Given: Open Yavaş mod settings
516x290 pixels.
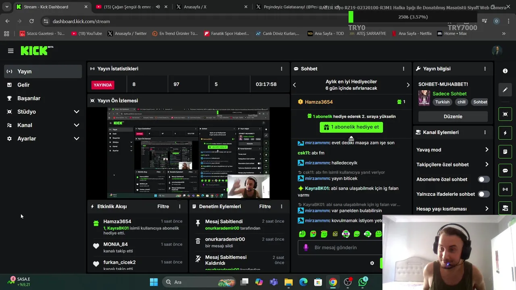Looking at the screenshot, I should 452,150.
